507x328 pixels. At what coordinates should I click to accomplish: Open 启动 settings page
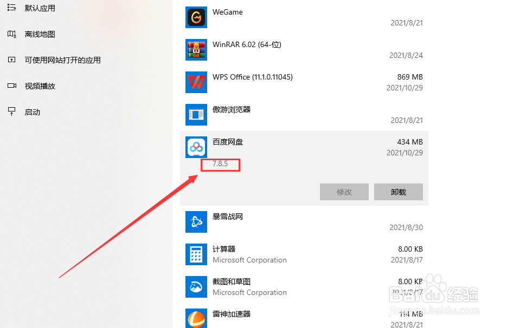33,112
